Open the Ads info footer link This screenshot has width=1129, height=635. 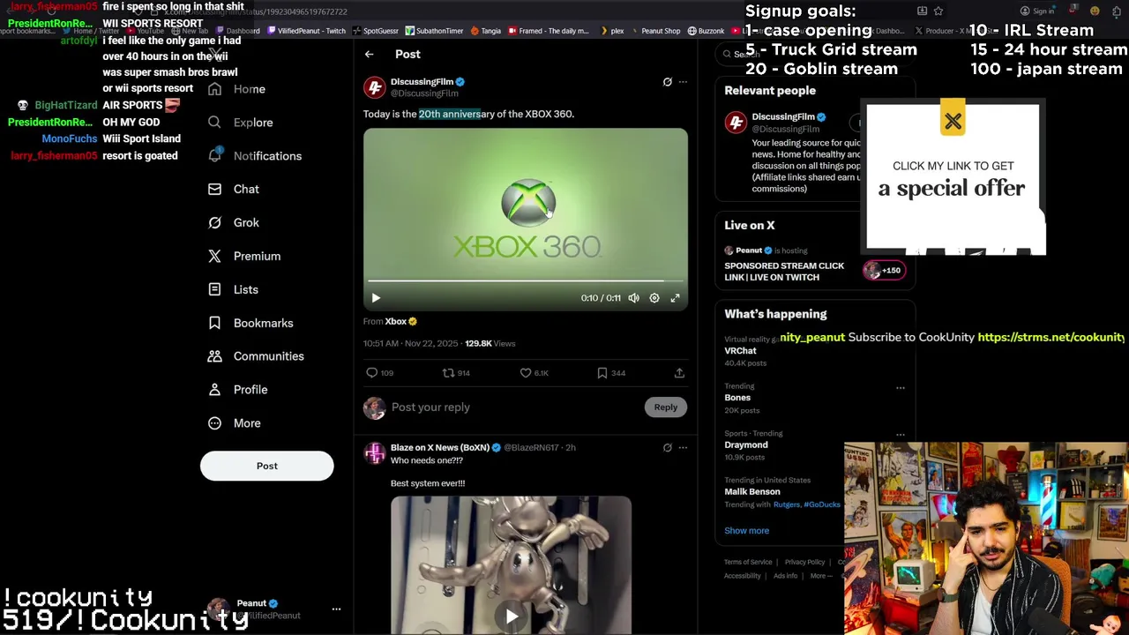pos(785,576)
